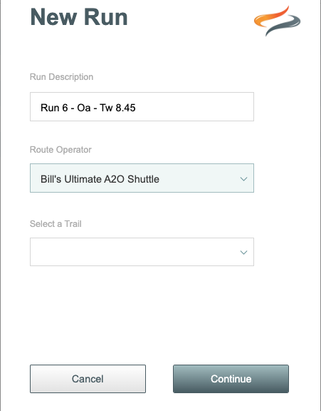Click the empty Select a Trail field area
This screenshot has width=321, height=411.
pyautogui.click(x=133, y=252)
